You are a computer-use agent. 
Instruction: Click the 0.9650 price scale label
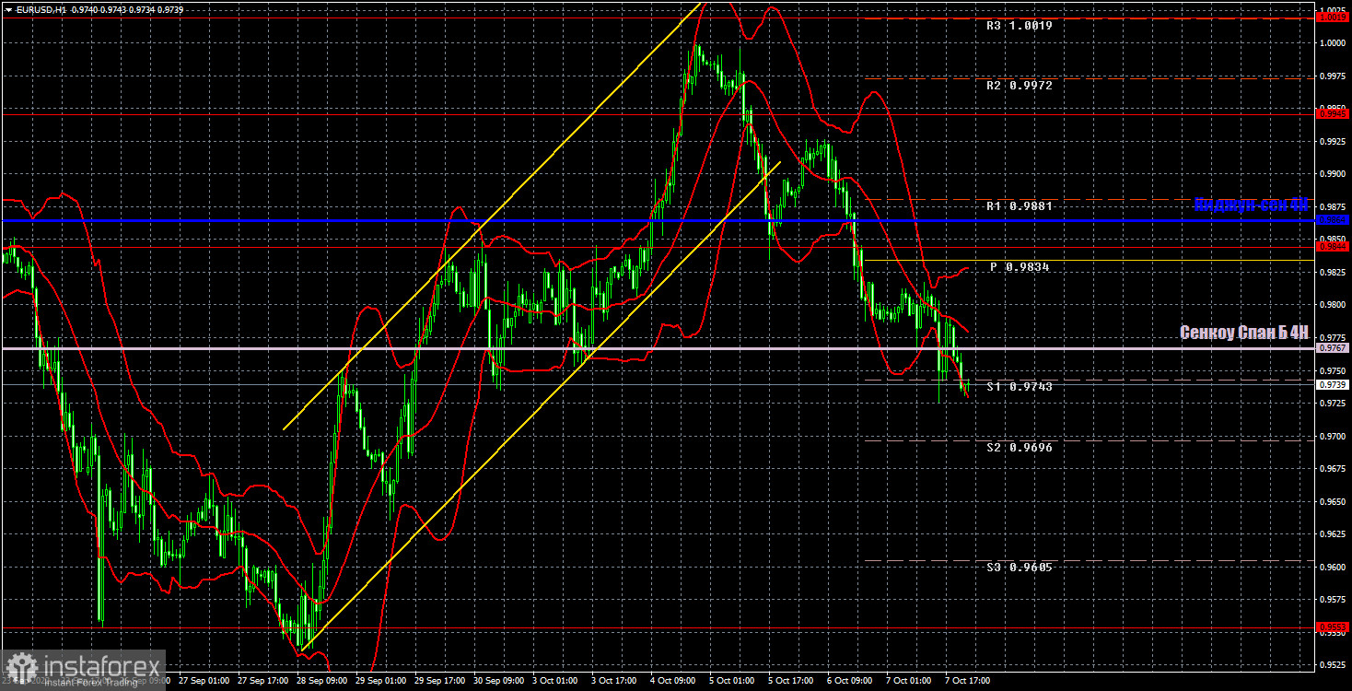pyautogui.click(x=1334, y=501)
